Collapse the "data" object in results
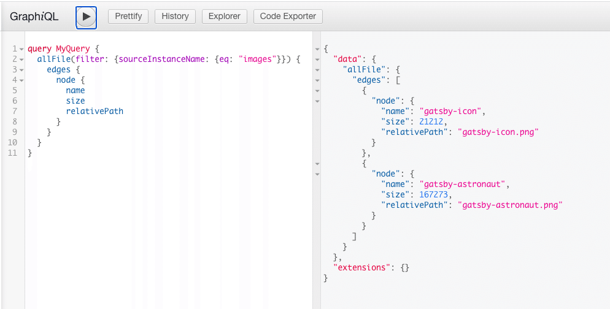This screenshot has width=610, height=309. (x=317, y=59)
